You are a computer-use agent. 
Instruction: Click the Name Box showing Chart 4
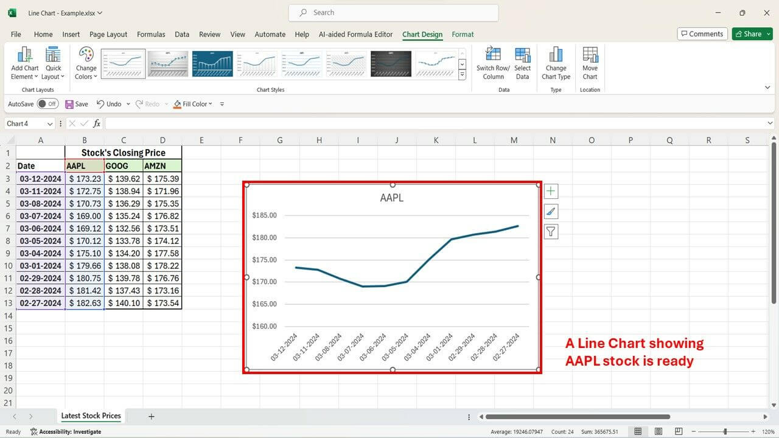pos(24,123)
